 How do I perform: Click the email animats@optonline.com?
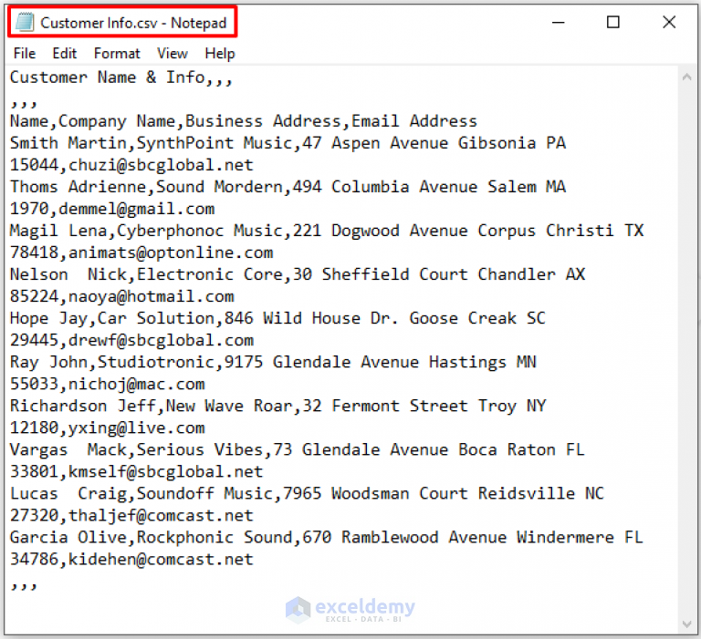(171, 253)
